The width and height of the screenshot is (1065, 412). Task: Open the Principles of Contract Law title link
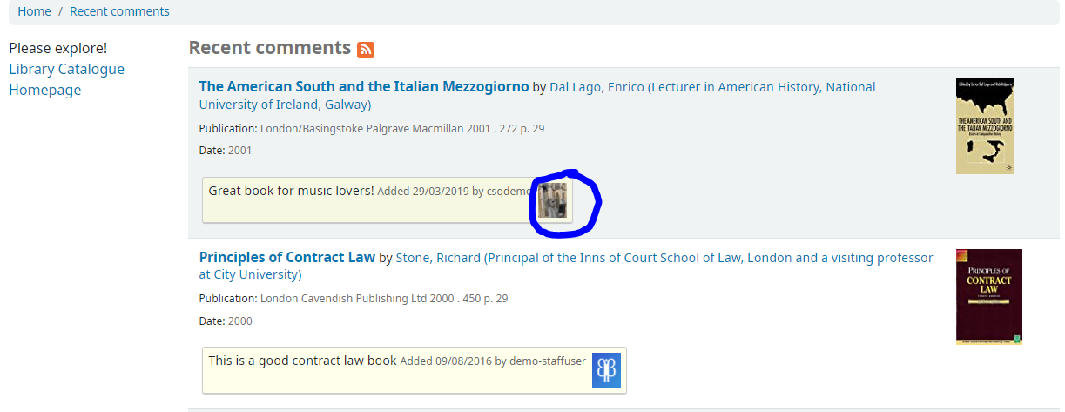coord(287,258)
